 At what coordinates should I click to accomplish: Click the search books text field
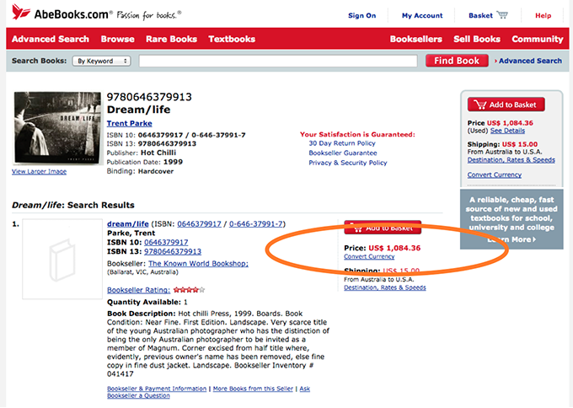tap(278, 61)
